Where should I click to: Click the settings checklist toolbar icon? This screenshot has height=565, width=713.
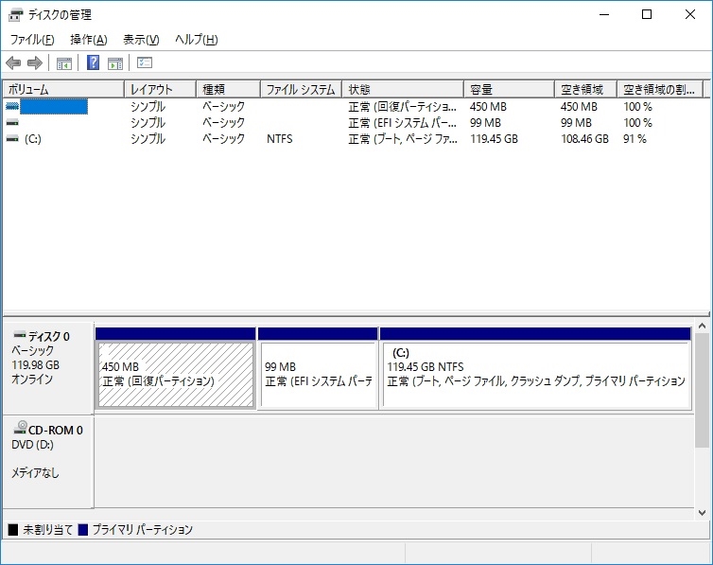145,62
